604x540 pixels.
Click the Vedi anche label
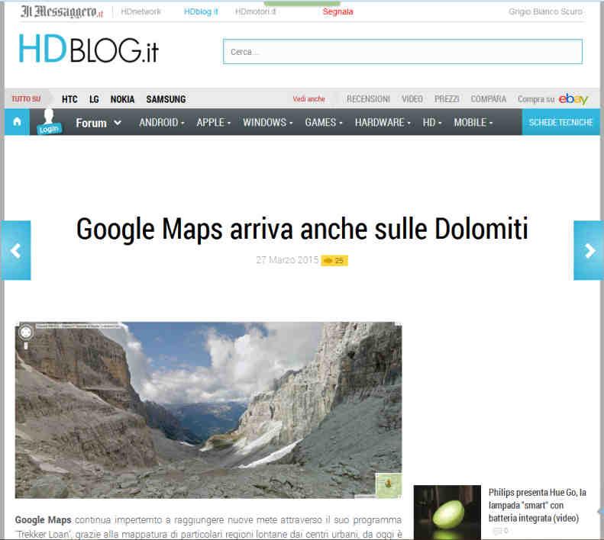pyautogui.click(x=309, y=99)
